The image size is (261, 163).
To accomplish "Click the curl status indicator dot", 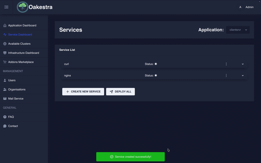I will [x=156, y=64].
